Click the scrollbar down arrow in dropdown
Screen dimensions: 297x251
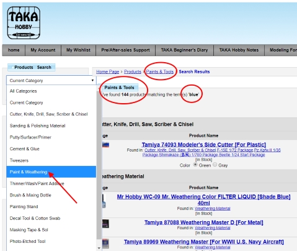click(x=99, y=248)
